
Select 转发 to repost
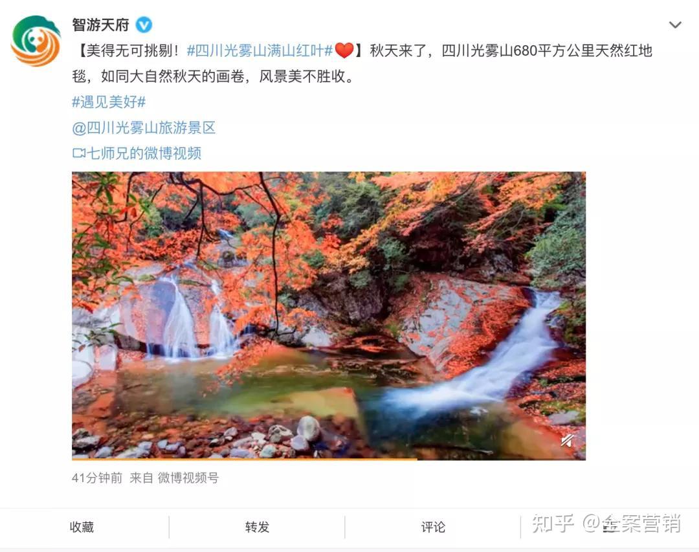257,527
